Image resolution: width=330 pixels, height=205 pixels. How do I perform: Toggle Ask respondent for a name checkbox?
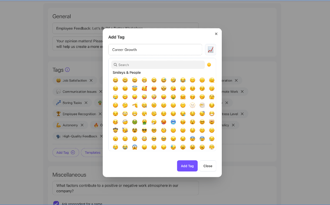coord(56,203)
